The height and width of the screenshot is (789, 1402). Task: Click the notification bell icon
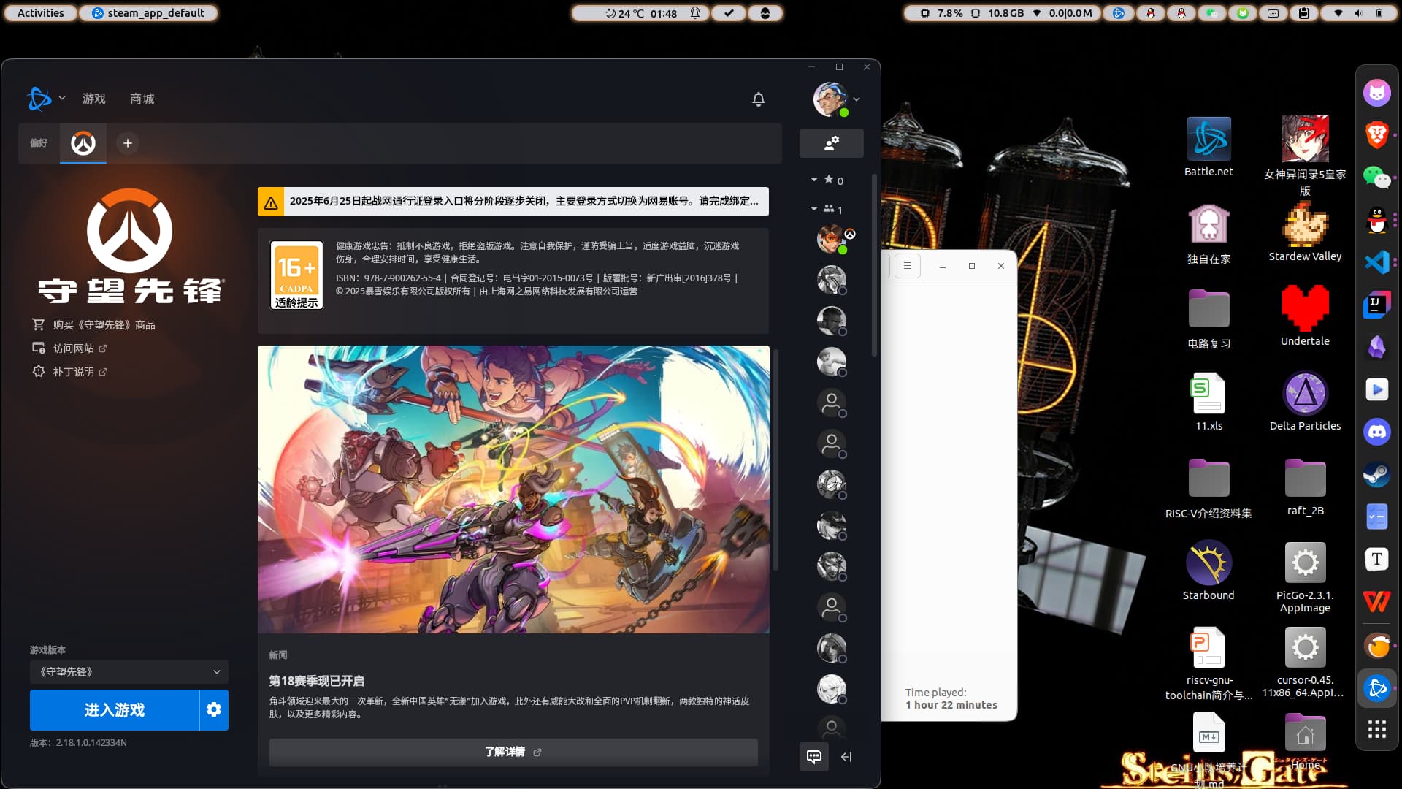[x=759, y=99]
